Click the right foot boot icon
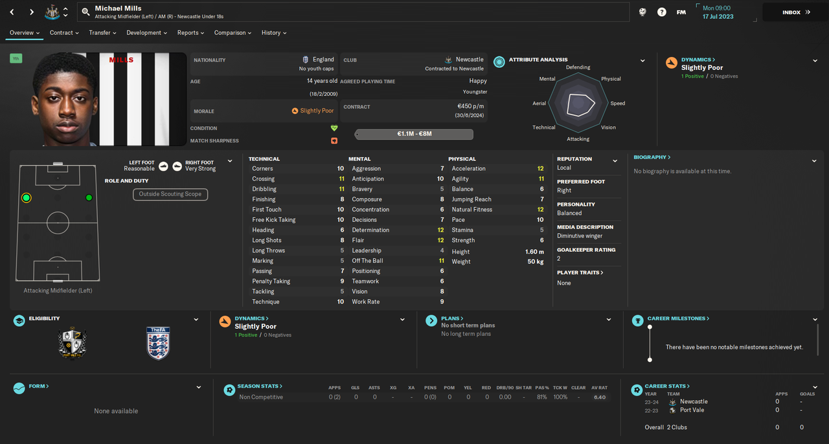This screenshot has height=444, width=829. (x=177, y=166)
